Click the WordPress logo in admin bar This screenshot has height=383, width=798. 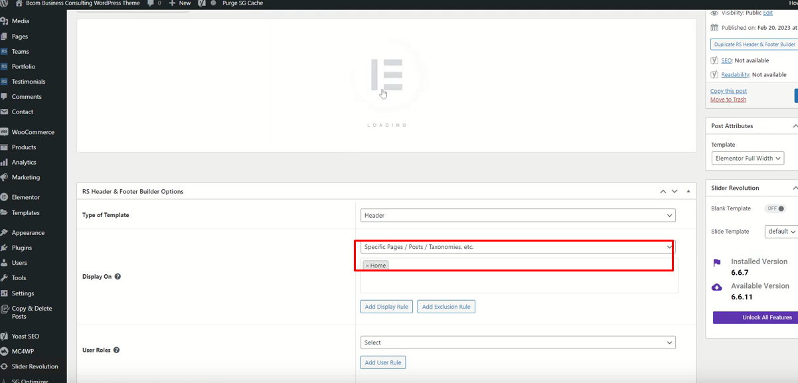(4, 3)
